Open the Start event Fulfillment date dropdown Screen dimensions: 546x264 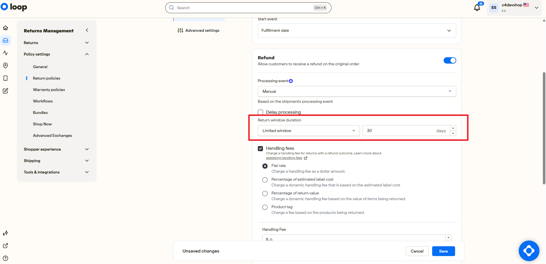pyautogui.click(x=357, y=31)
